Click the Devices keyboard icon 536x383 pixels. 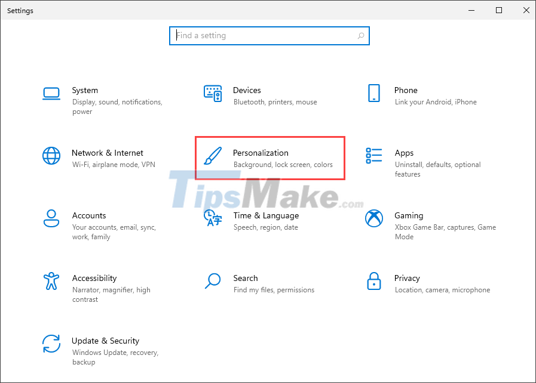coord(213,94)
